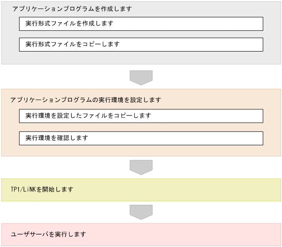This screenshot has width=282, height=247.
Task: Click the down arrow below the gray panel
Action: 141,77
